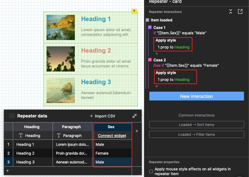Image resolution: width=249 pixels, height=177 pixels.
Task: Click the plus icon under Case 2
Action: (157, 86)
